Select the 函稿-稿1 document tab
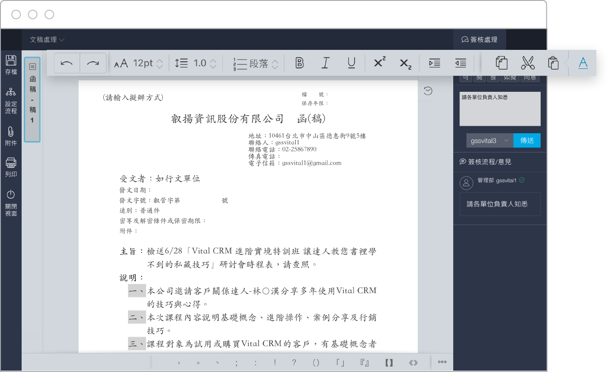This screenshot has width=613, height=372. coord(32,100)
